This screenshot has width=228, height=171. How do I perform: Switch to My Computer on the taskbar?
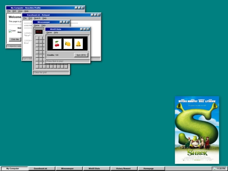tap(14, 168)
